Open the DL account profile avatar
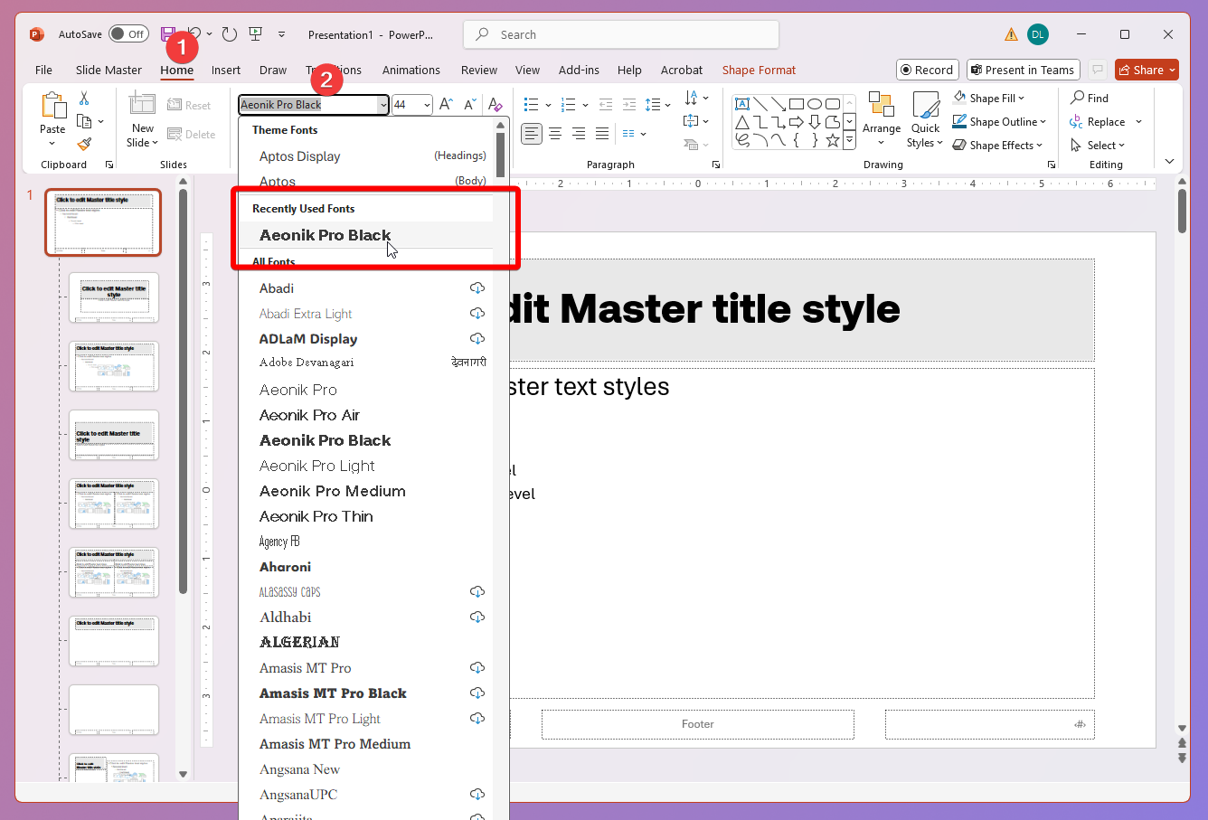 (x=1038, y=34)
